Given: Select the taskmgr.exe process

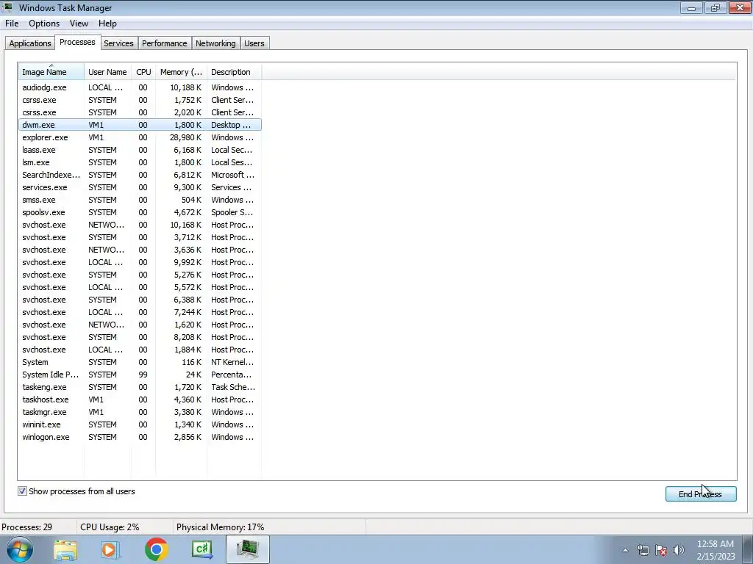Looking at the screenshot, I should (x=140, y=411).
